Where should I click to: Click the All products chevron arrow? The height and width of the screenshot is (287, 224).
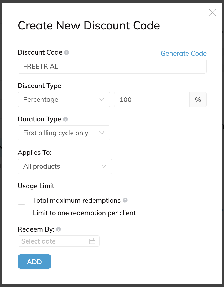(x=104, y=166)
